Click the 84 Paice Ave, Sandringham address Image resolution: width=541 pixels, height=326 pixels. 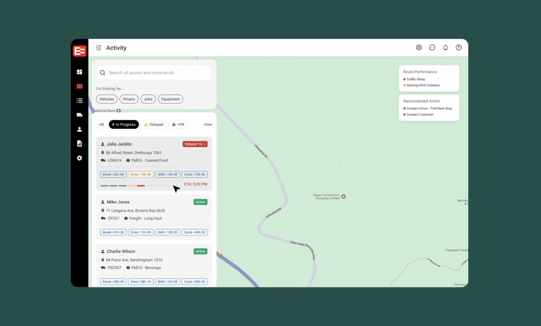[x=135, y=260]
